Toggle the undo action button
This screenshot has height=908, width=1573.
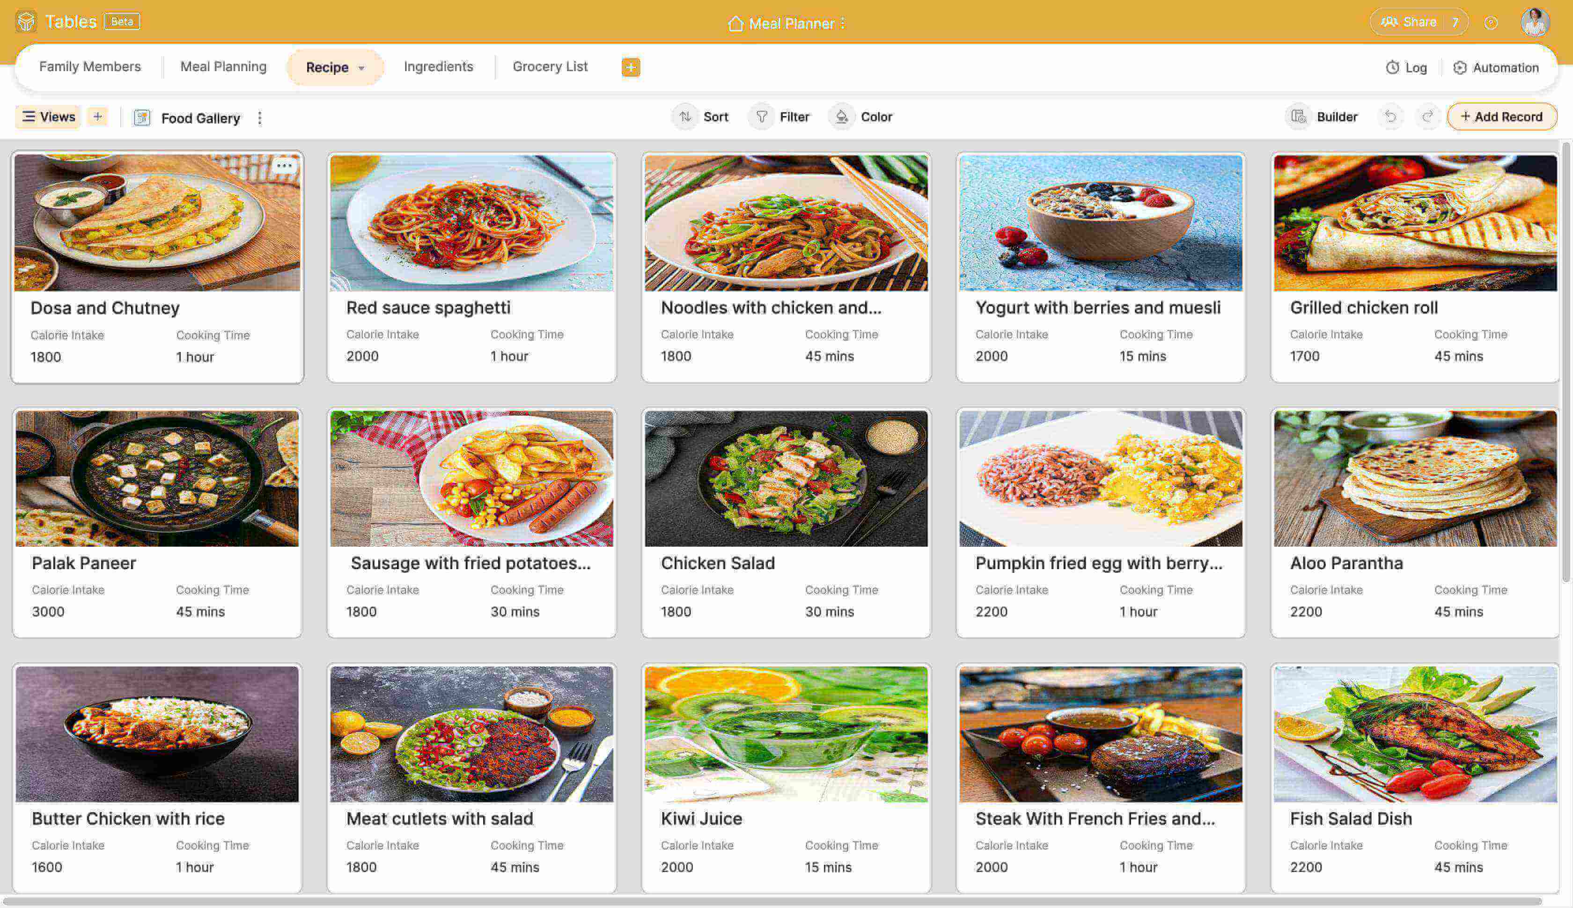pos(1392,116)
